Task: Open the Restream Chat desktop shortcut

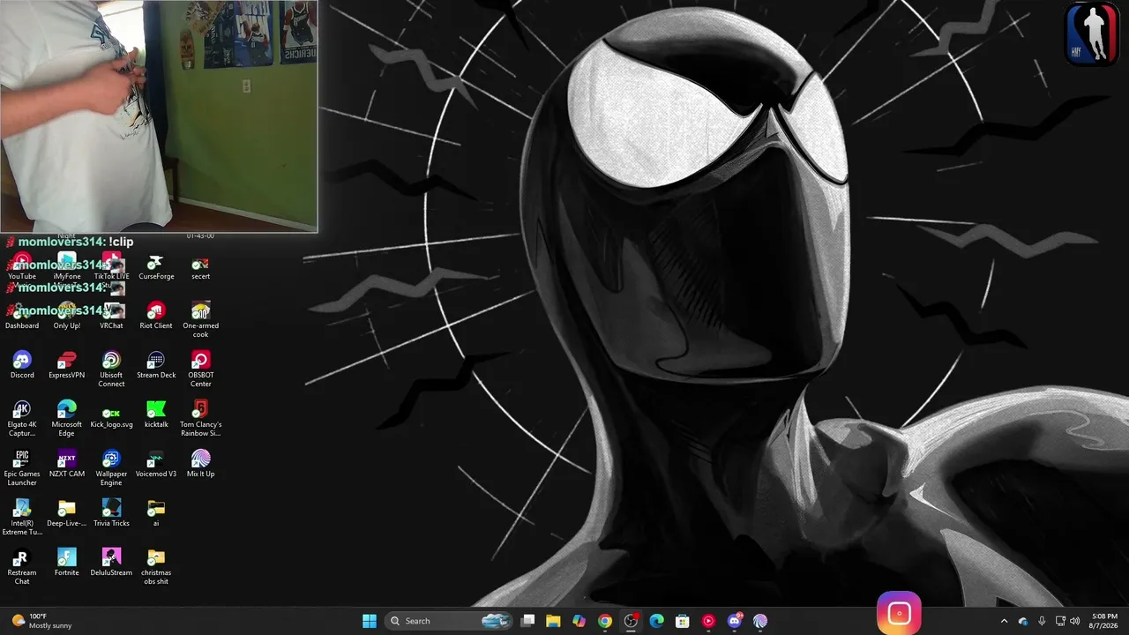Action: click(22, 568)
